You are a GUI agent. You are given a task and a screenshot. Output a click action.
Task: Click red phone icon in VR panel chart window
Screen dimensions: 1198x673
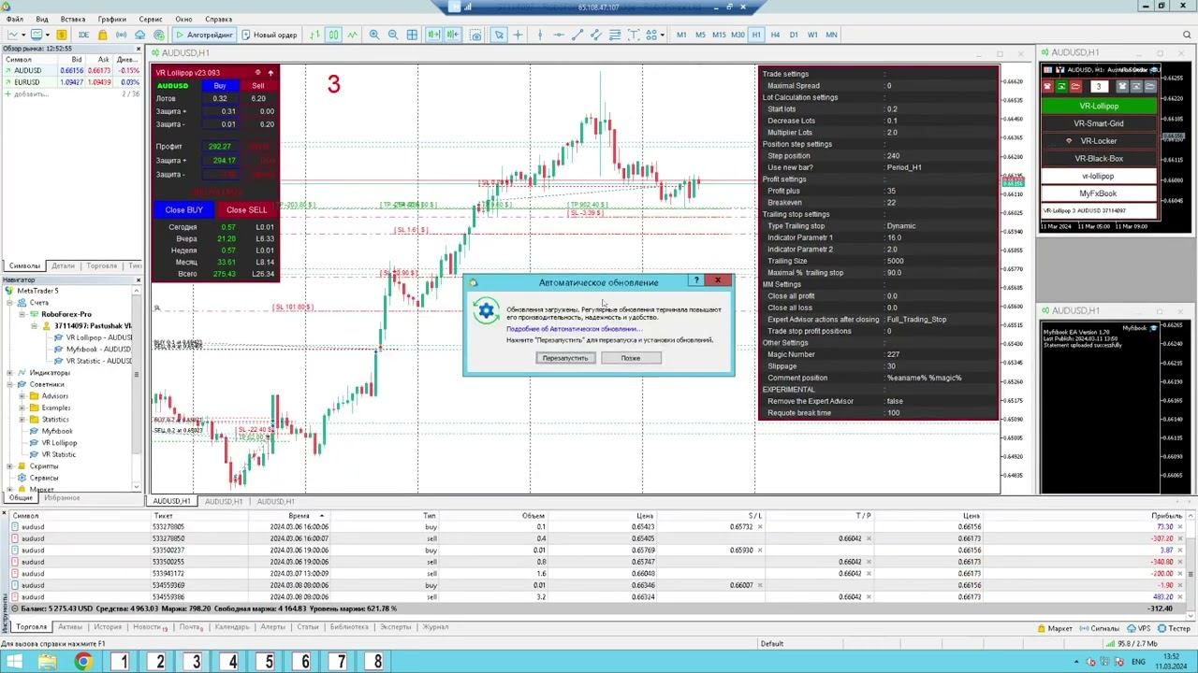pos(1047,86)
